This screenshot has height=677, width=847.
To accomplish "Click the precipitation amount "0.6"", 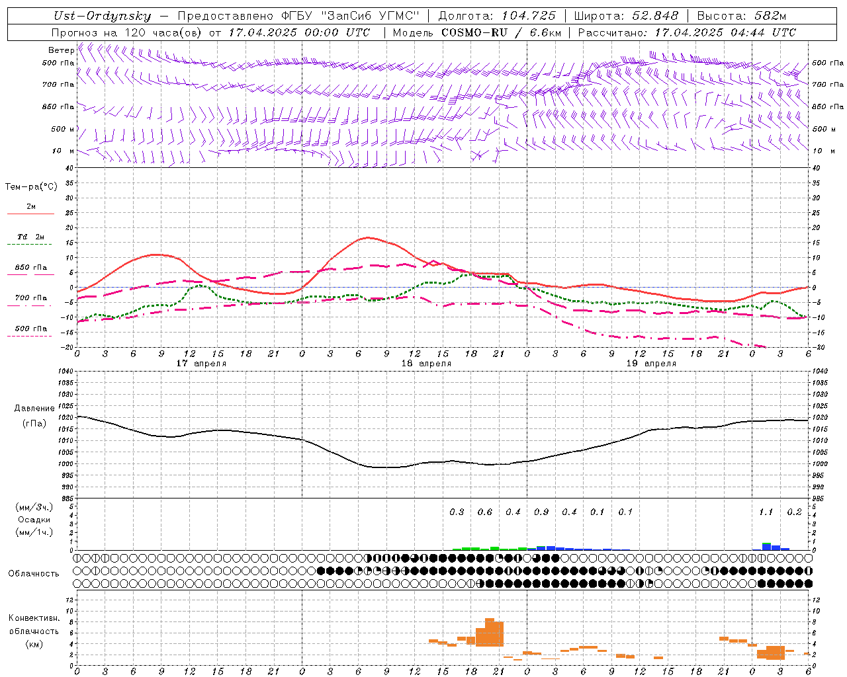I will tap(485, 512).
